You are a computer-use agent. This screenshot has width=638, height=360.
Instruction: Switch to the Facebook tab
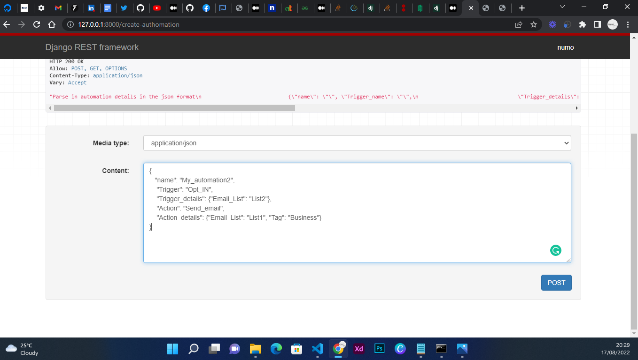tap(206, 8)
